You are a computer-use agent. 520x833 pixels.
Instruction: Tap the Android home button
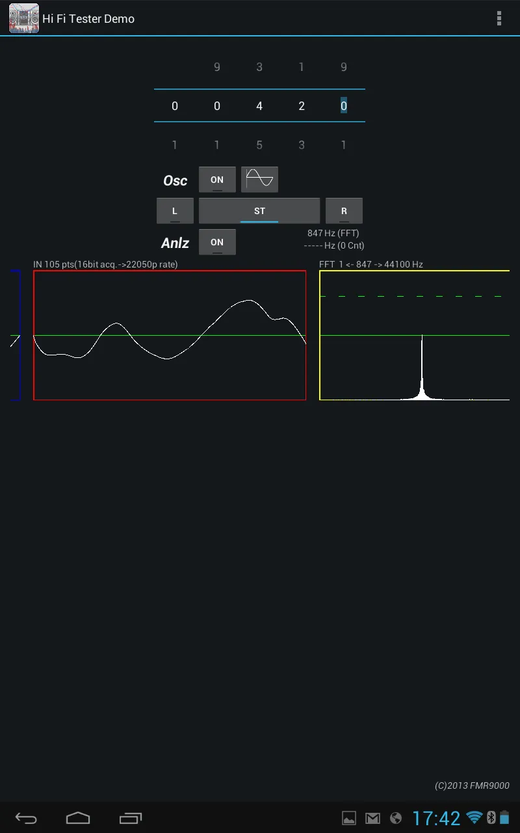(x=78, y=818)
